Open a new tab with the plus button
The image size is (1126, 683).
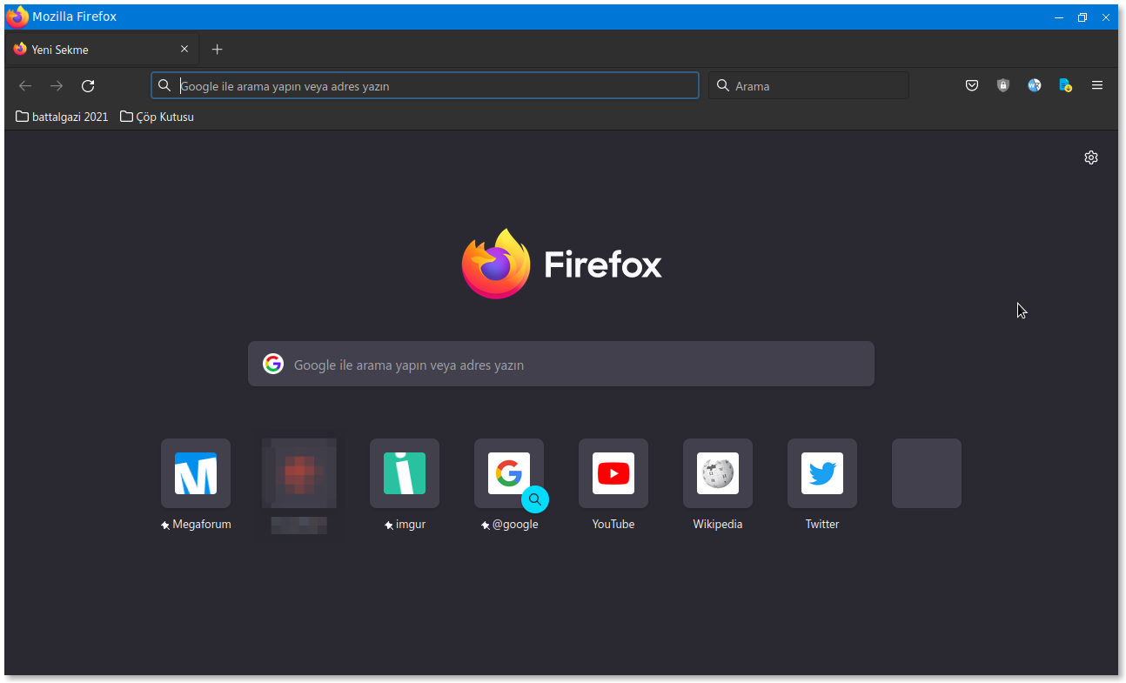[x=218, y=50]
